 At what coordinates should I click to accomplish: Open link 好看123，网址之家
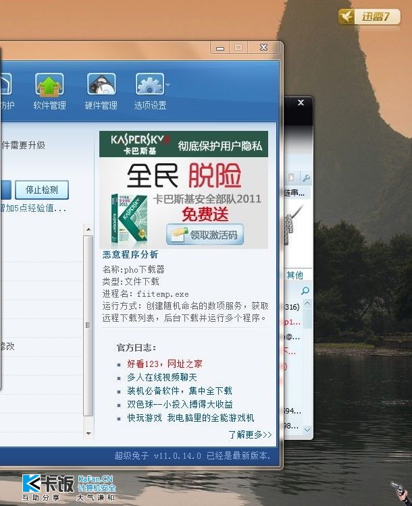coord(165,364)
